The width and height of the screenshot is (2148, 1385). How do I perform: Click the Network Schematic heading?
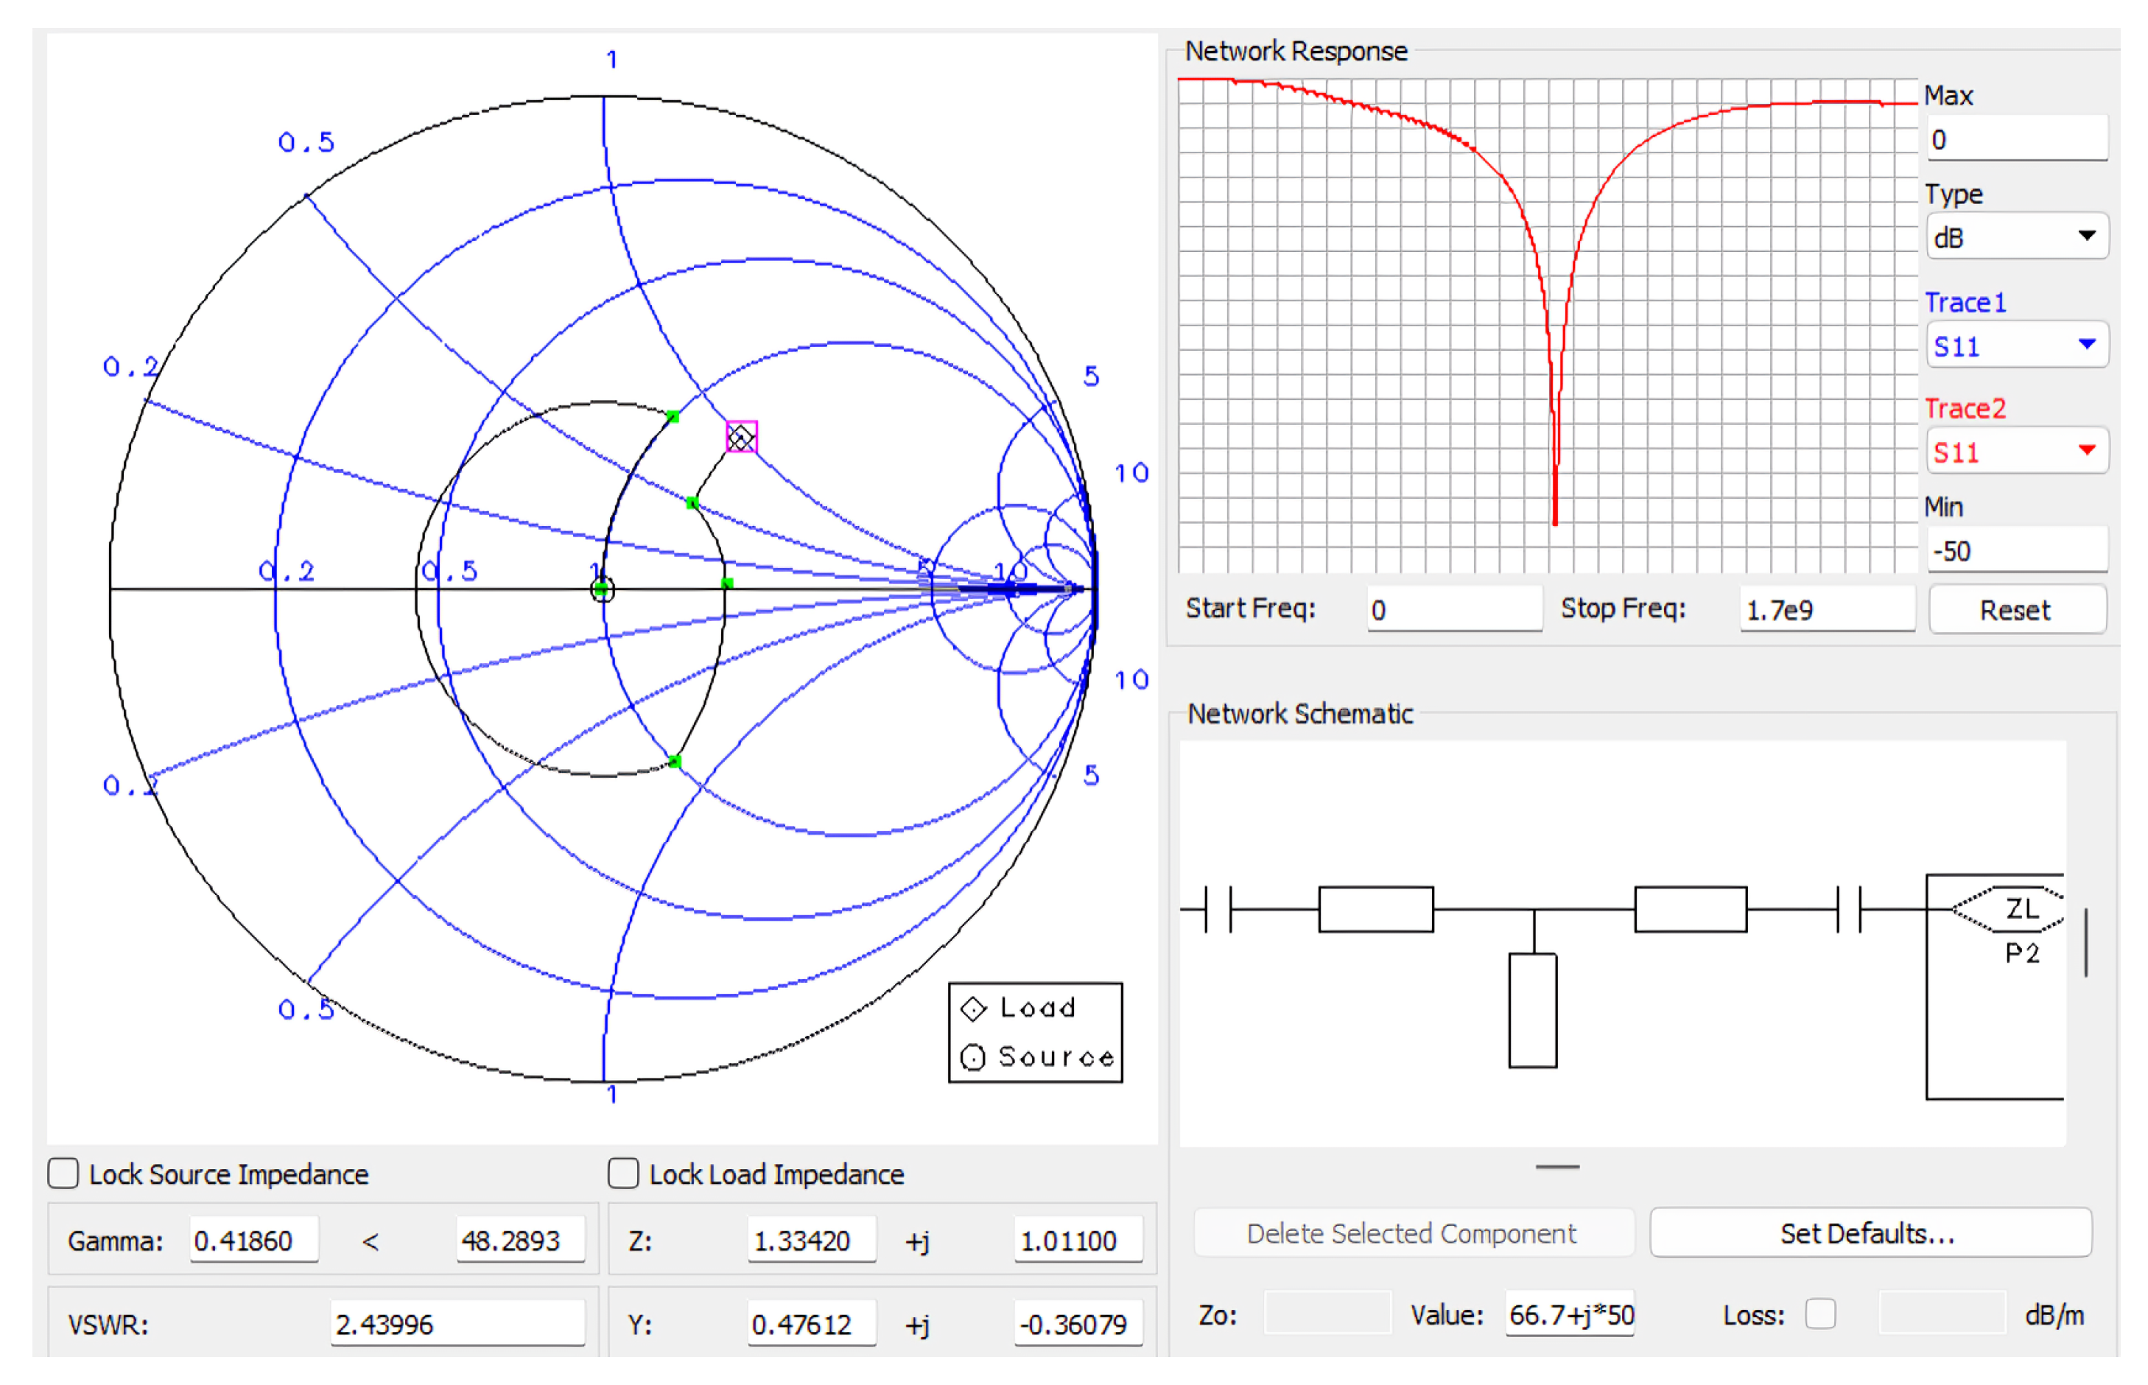pos(1299,714)
